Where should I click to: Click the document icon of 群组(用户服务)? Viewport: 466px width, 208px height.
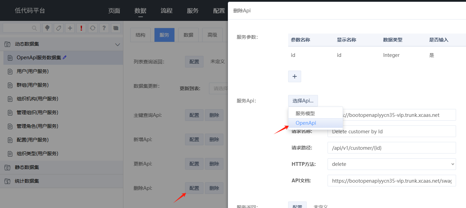click(10, 85)
